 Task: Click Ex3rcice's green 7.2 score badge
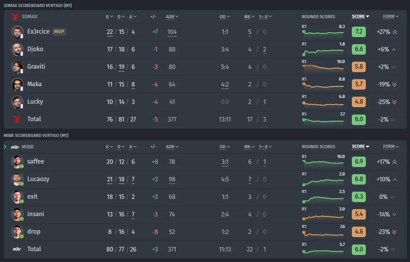pyautogui.click(x=359, y=32)
